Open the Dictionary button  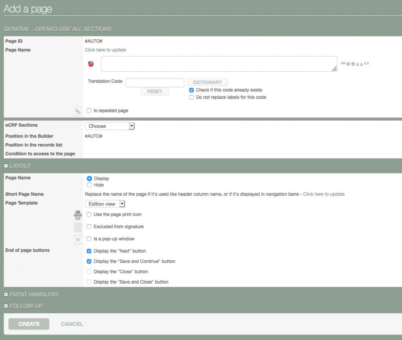click(x=207, y=82)
